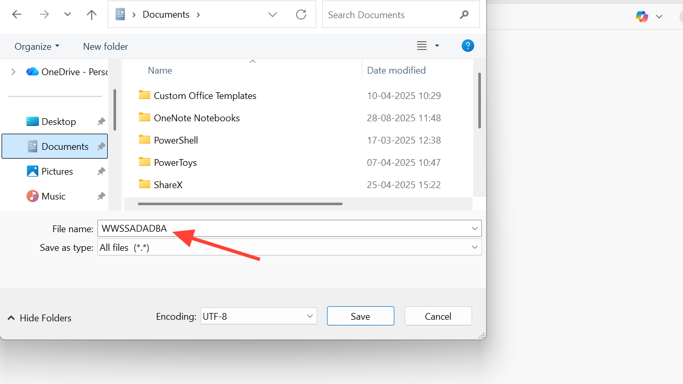Click the Copilot icon in the background window

click(x=642, y=16)
